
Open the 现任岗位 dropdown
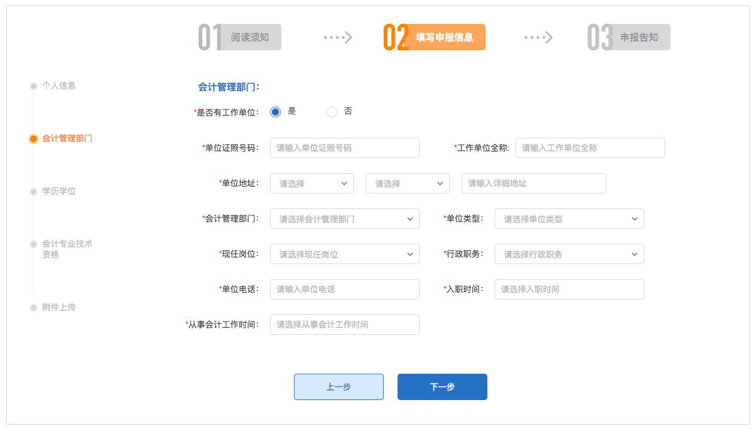[x=344, y=254]
